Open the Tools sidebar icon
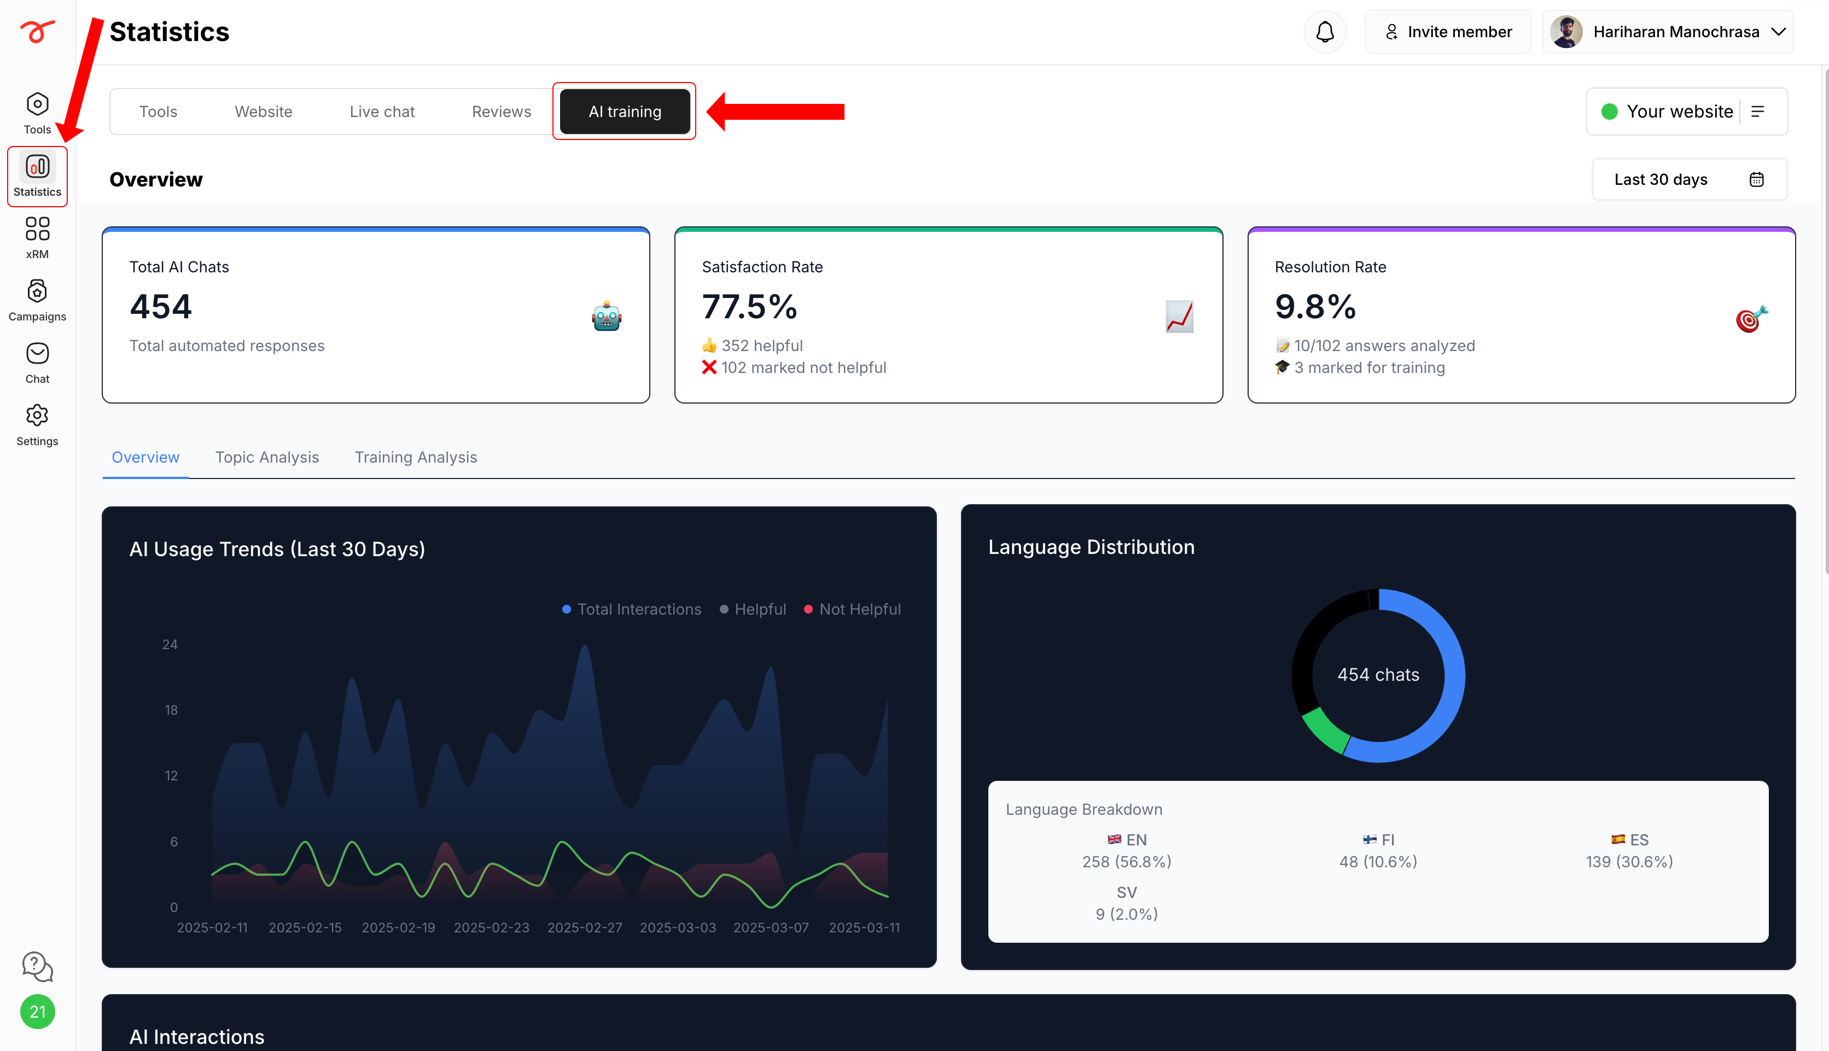This screenshot has height=1051, width=1829. pos(37,113)
